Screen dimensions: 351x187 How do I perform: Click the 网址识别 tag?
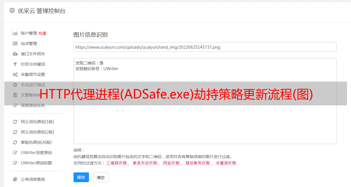[x=171, y=163]
